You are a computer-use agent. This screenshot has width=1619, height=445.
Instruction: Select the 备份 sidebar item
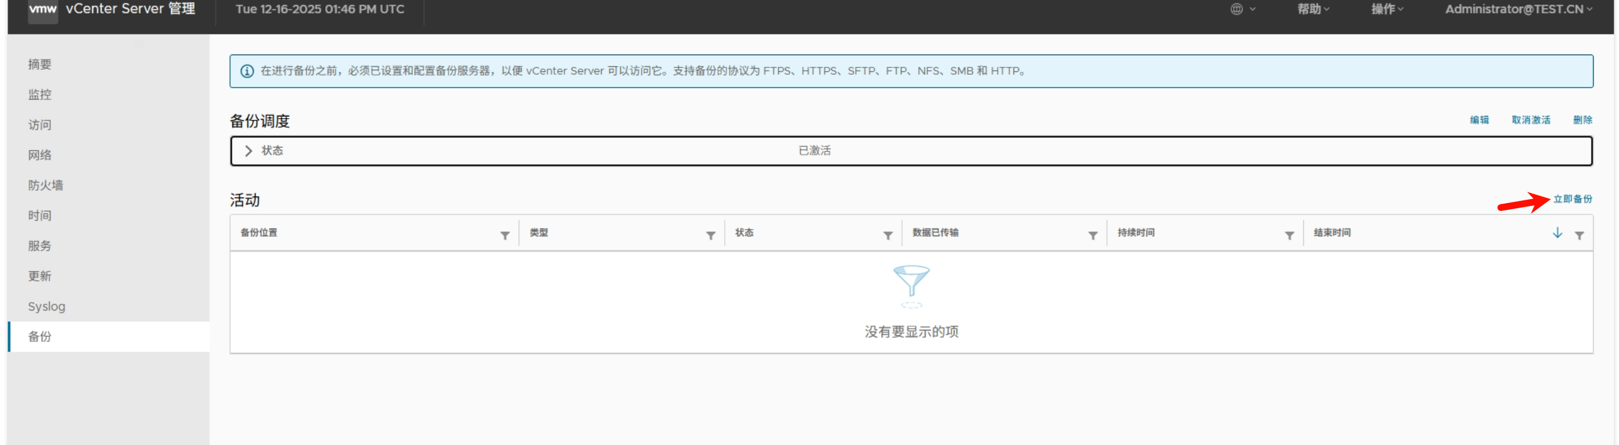[x=108, y=336]
